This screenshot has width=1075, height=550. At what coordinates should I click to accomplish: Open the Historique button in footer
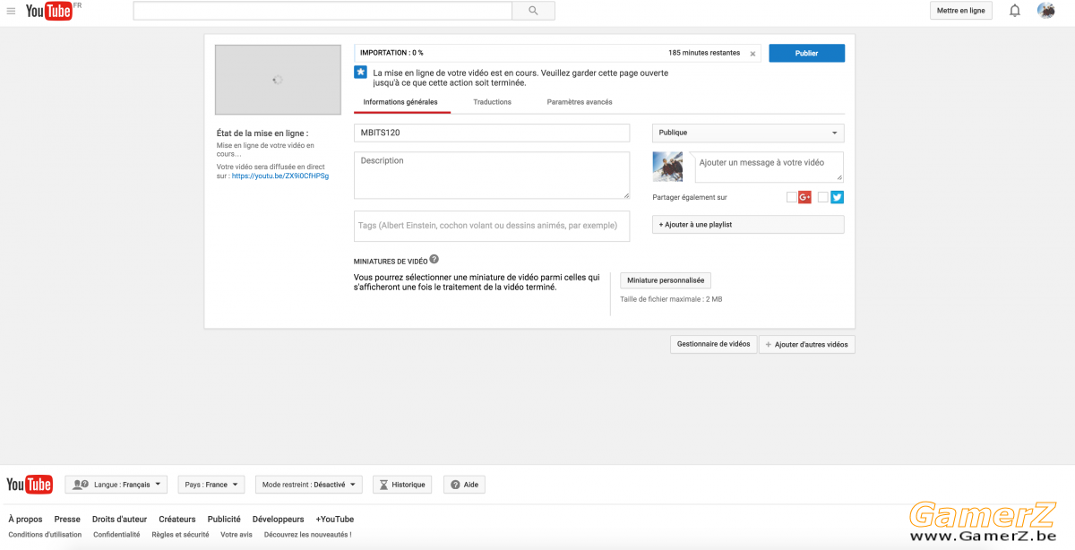click(402, 485)
